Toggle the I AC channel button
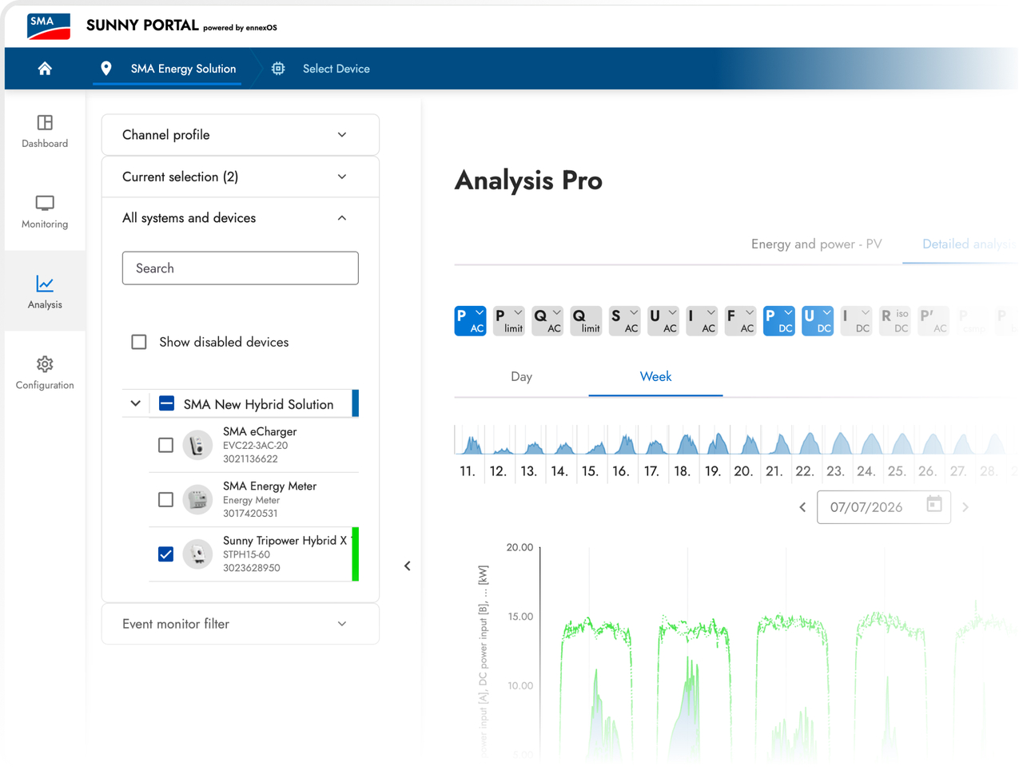 [702, 321]
